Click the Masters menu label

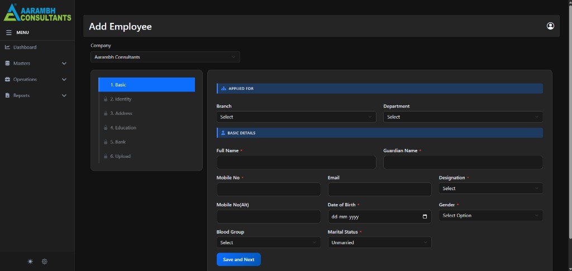pos(22,64)
